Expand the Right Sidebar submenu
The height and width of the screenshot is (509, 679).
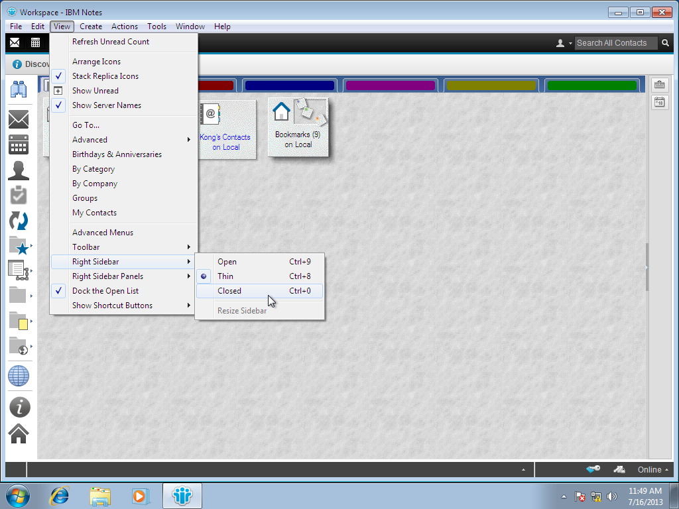coord(123,261)
